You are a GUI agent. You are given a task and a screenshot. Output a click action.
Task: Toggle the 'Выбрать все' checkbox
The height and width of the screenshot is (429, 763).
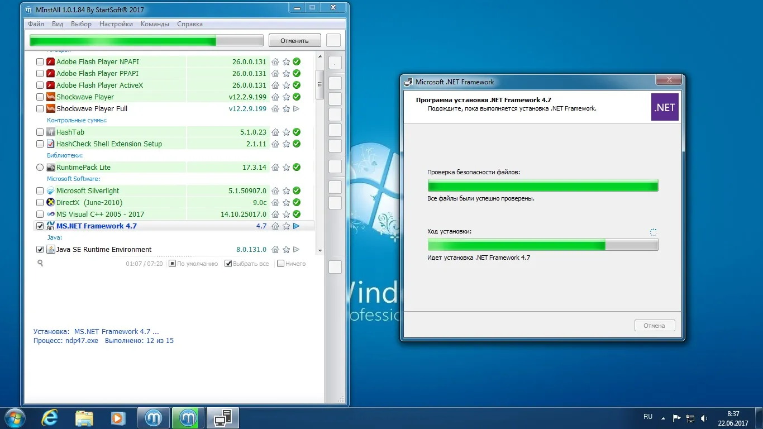[228, 264]
